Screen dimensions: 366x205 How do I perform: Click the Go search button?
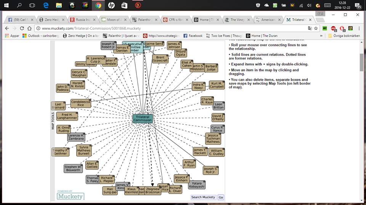[x=221, y=197]
